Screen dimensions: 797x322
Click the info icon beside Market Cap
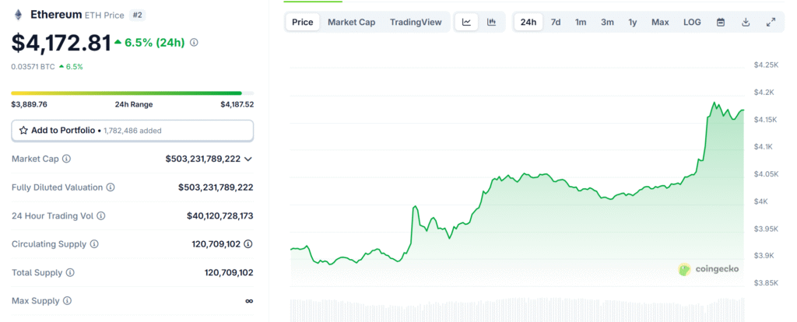pyautogui.click(x=66, y=159)
